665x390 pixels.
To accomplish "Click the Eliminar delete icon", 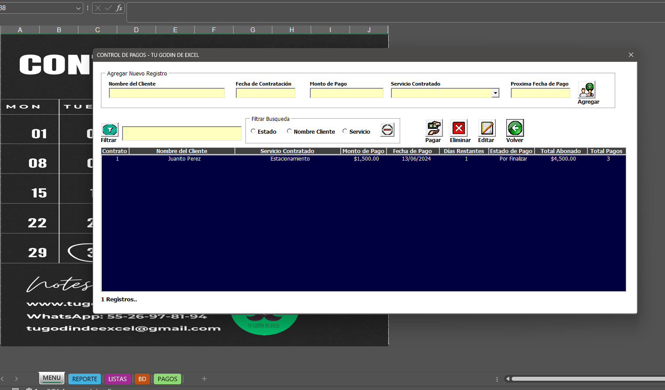I will tap(460, 128).
